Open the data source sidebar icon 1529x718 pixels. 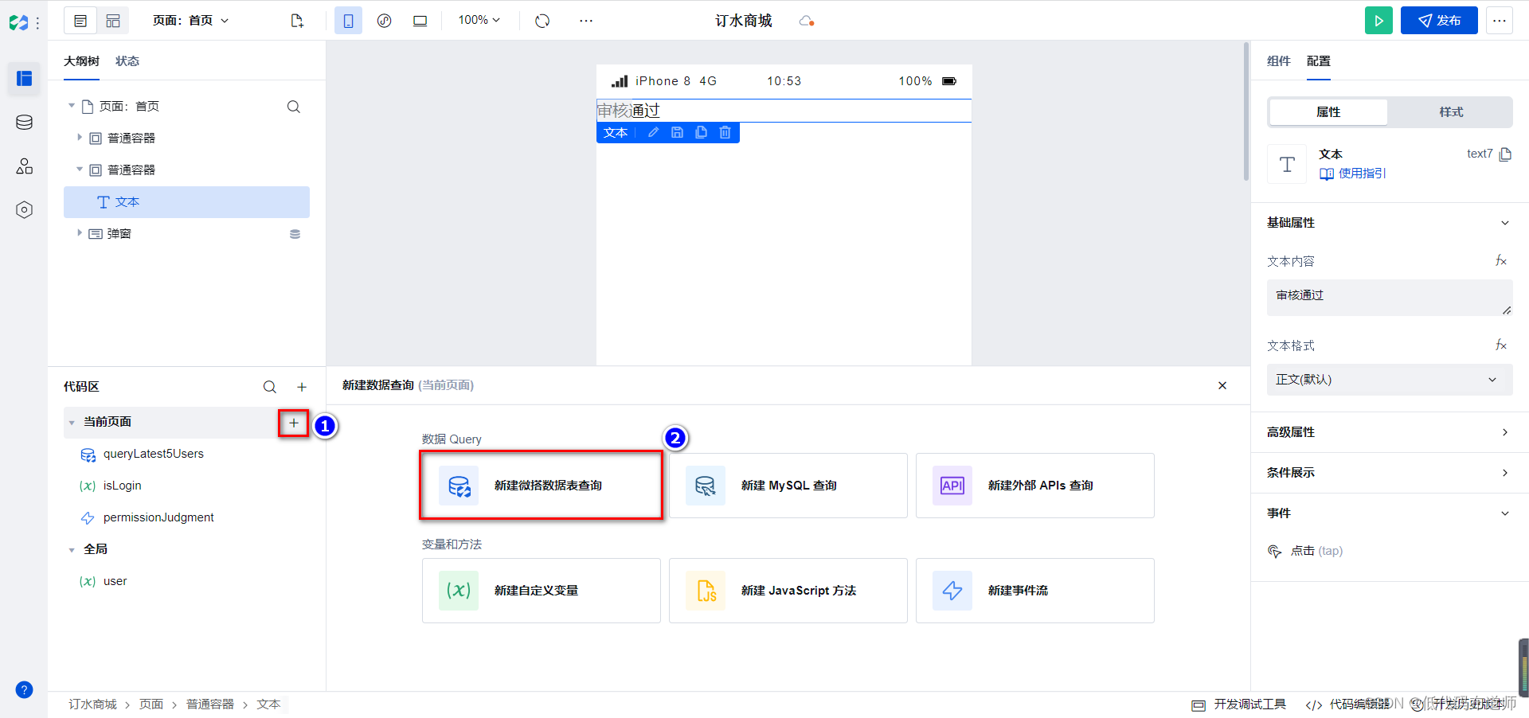point(24,122)
